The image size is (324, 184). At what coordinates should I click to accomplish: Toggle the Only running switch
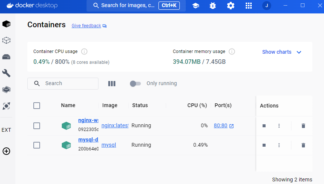coord(135,84)
